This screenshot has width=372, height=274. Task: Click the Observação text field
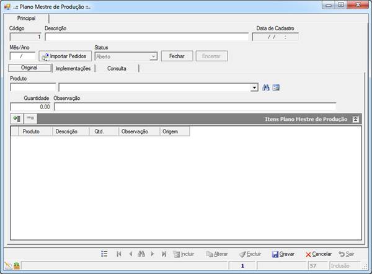point(195,107)
